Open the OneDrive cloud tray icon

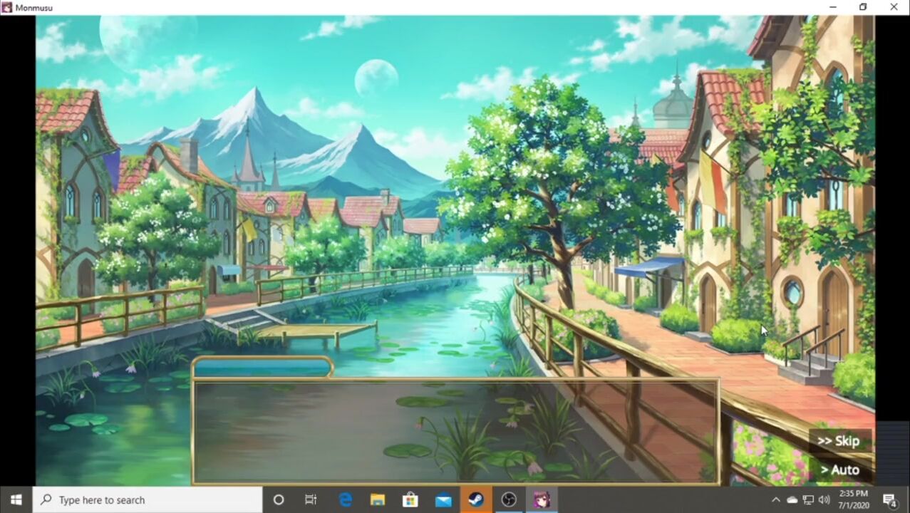pyautogui.click(x=792, y=499)
